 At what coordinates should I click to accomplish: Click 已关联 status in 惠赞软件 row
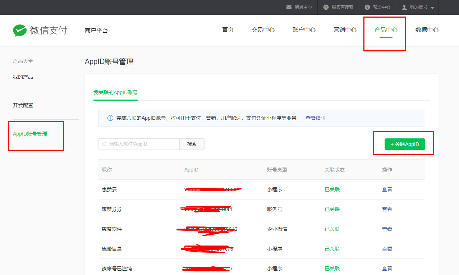tap(332, 229)
